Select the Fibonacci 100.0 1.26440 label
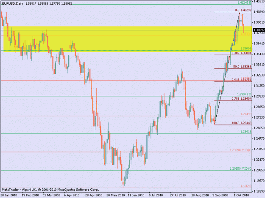The height and width of the screenshot is (198, 265). [x=241, y=123]
